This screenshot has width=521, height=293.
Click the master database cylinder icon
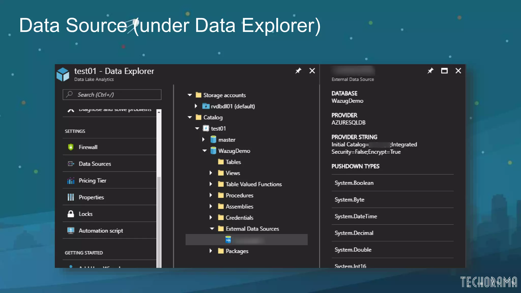pos(213,139)
